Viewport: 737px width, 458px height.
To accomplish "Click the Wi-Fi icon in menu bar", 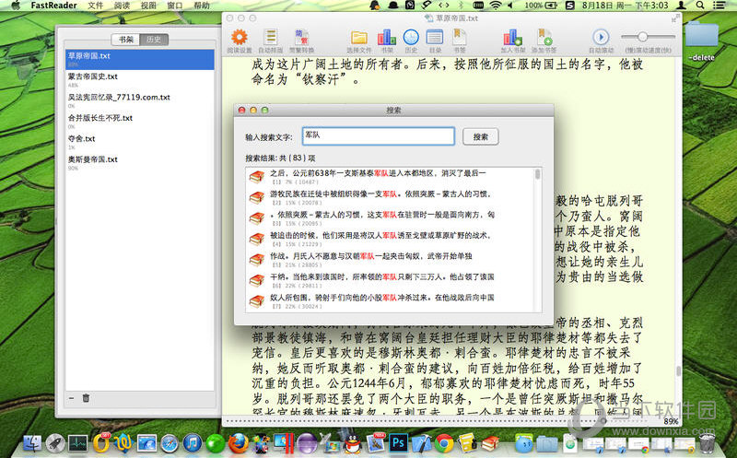I will pos(496,6).
